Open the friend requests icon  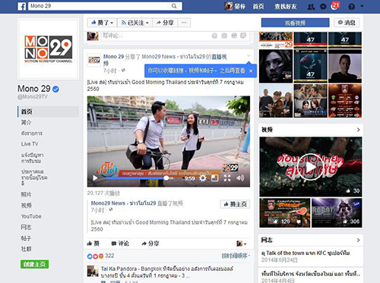(311, 7)
